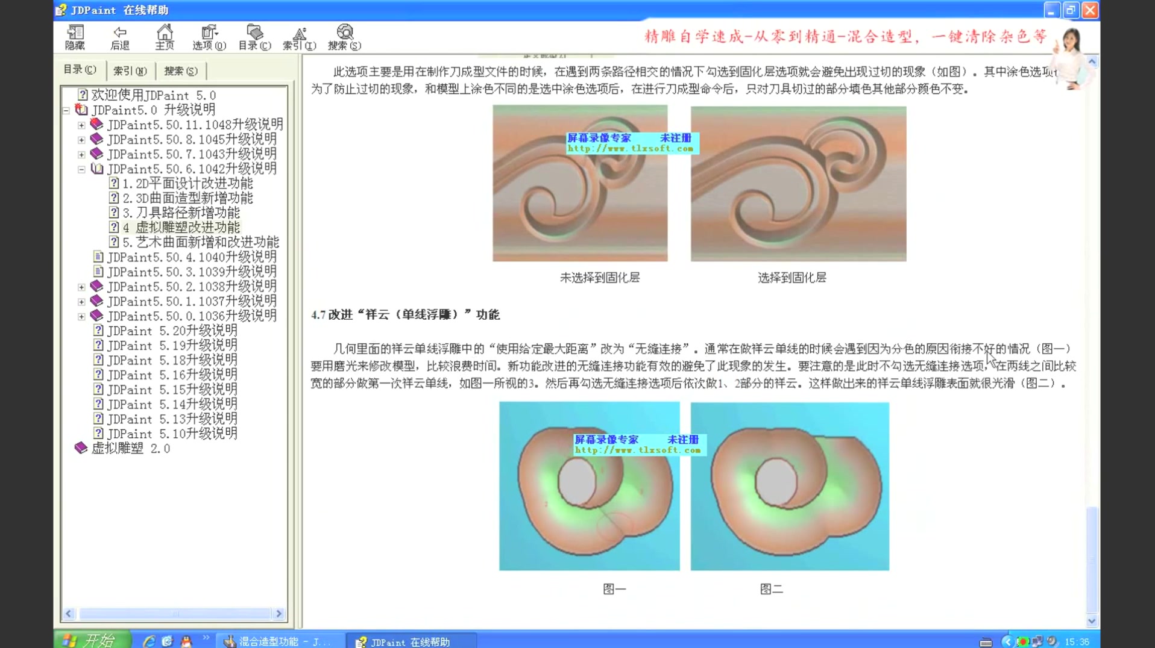Click the 目录(C) contents toolbar icon
1155x648 pixels.
click(253, 36)
